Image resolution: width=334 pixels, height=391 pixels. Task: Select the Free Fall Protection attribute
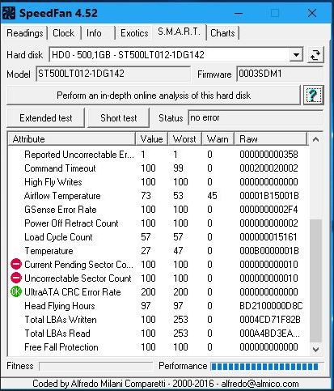61,347
